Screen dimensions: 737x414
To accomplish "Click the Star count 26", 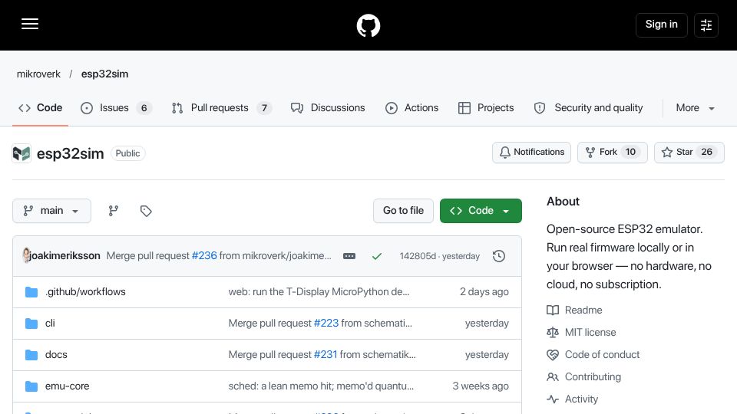I will (x=706, y=152).
